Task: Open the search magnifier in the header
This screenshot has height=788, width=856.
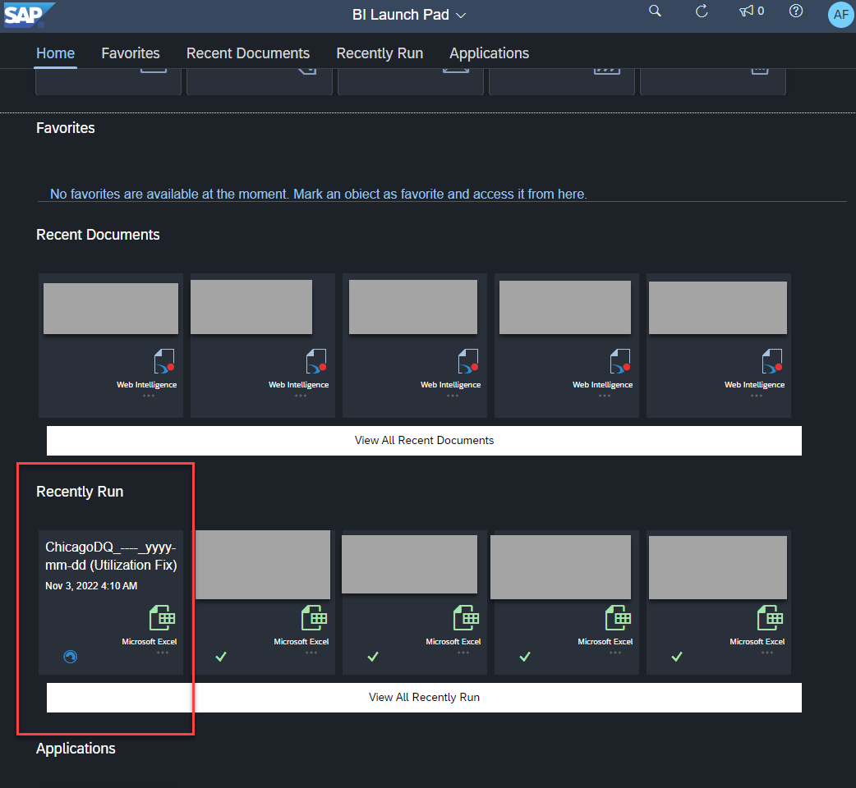Action: coord(655,11)
